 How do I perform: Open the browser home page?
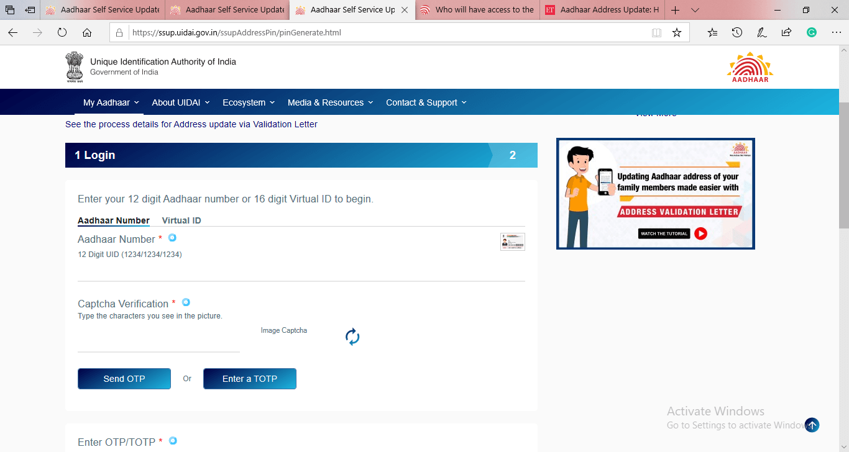tap(87, 32)
